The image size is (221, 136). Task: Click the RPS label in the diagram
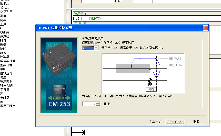click(x=151, y=89)
